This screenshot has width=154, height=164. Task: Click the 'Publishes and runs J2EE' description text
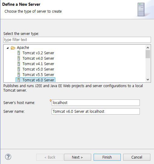coord(73,88)
